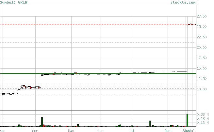Click the green dashed line near 21
The height and width of the screenshot is (132, 214).
point(98,43)
